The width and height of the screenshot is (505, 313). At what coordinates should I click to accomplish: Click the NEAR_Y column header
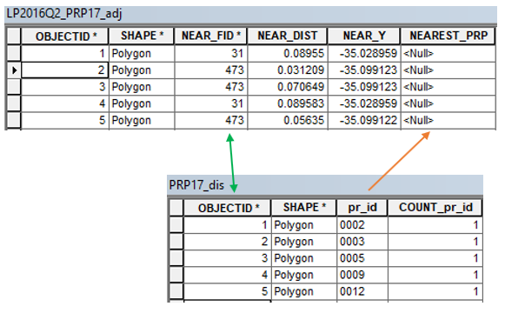pyautogui.click(x=364, y=36)
